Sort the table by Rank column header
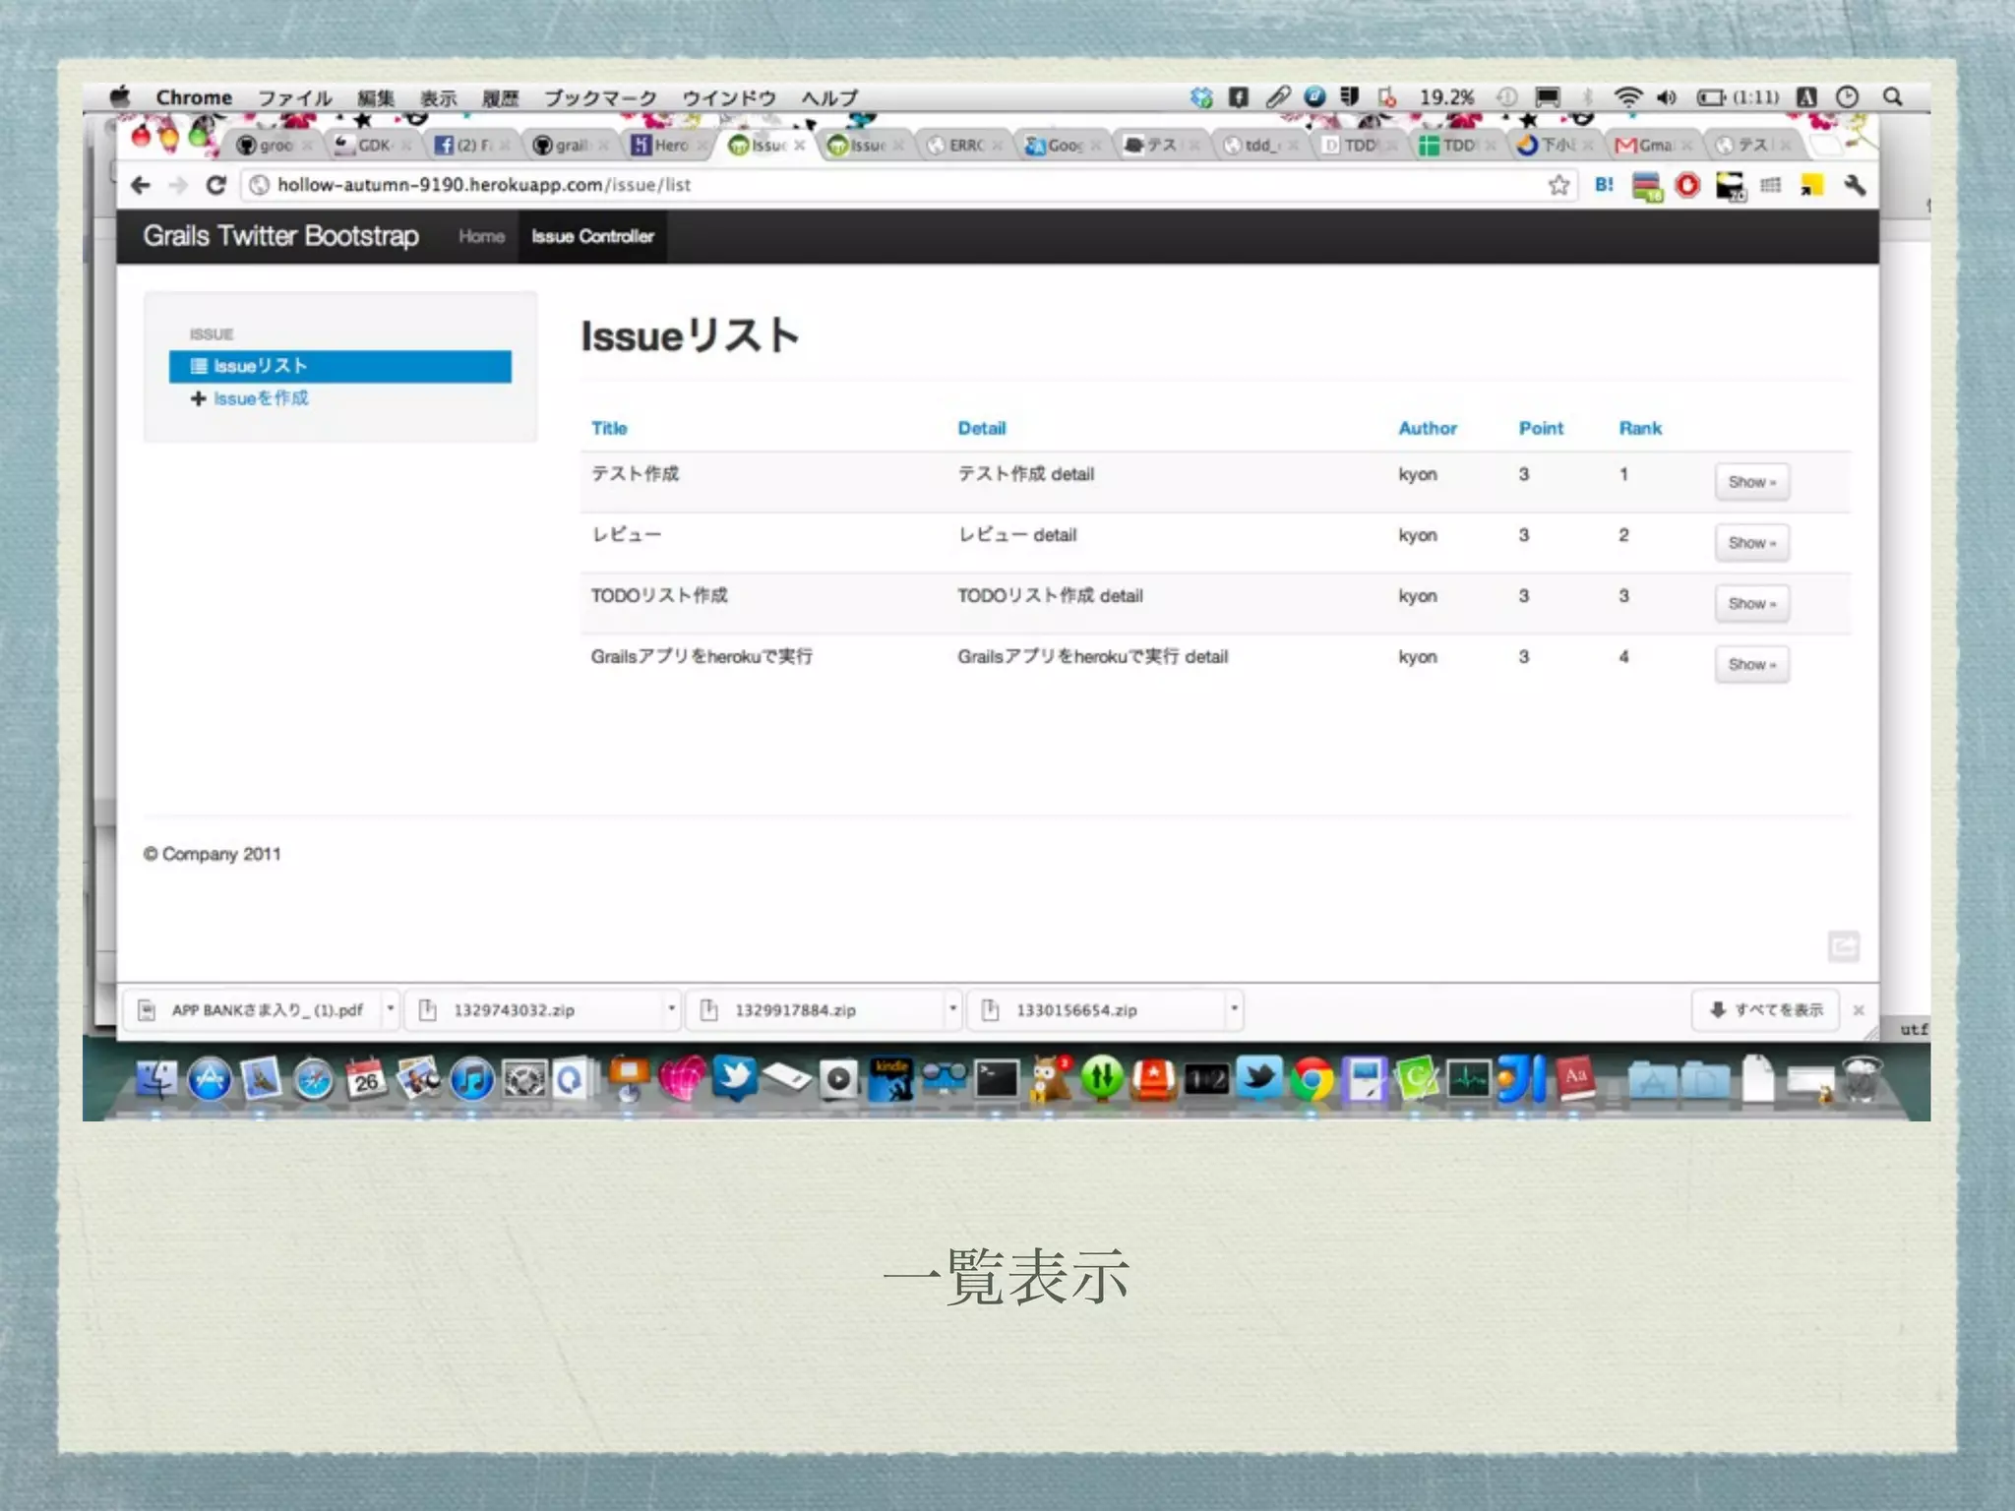 click(x=1639, y=428)
